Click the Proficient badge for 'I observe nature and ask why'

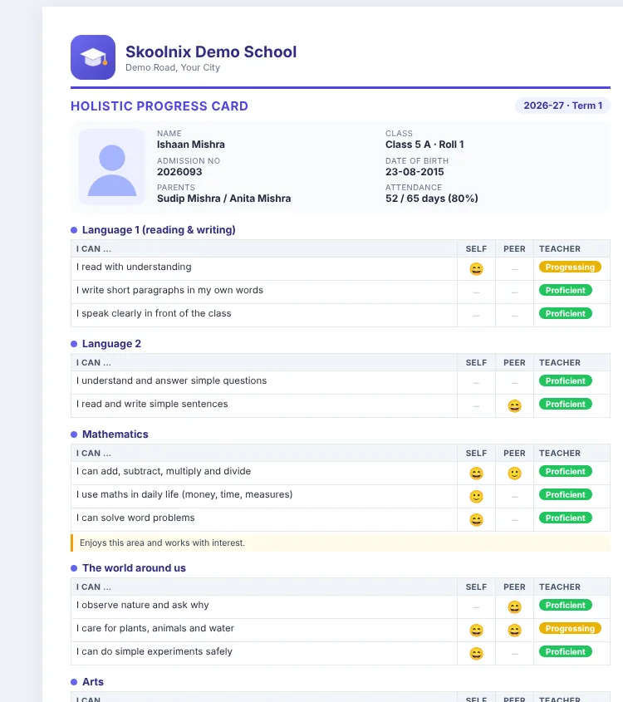pyautogui.click(x=565, y=606)
